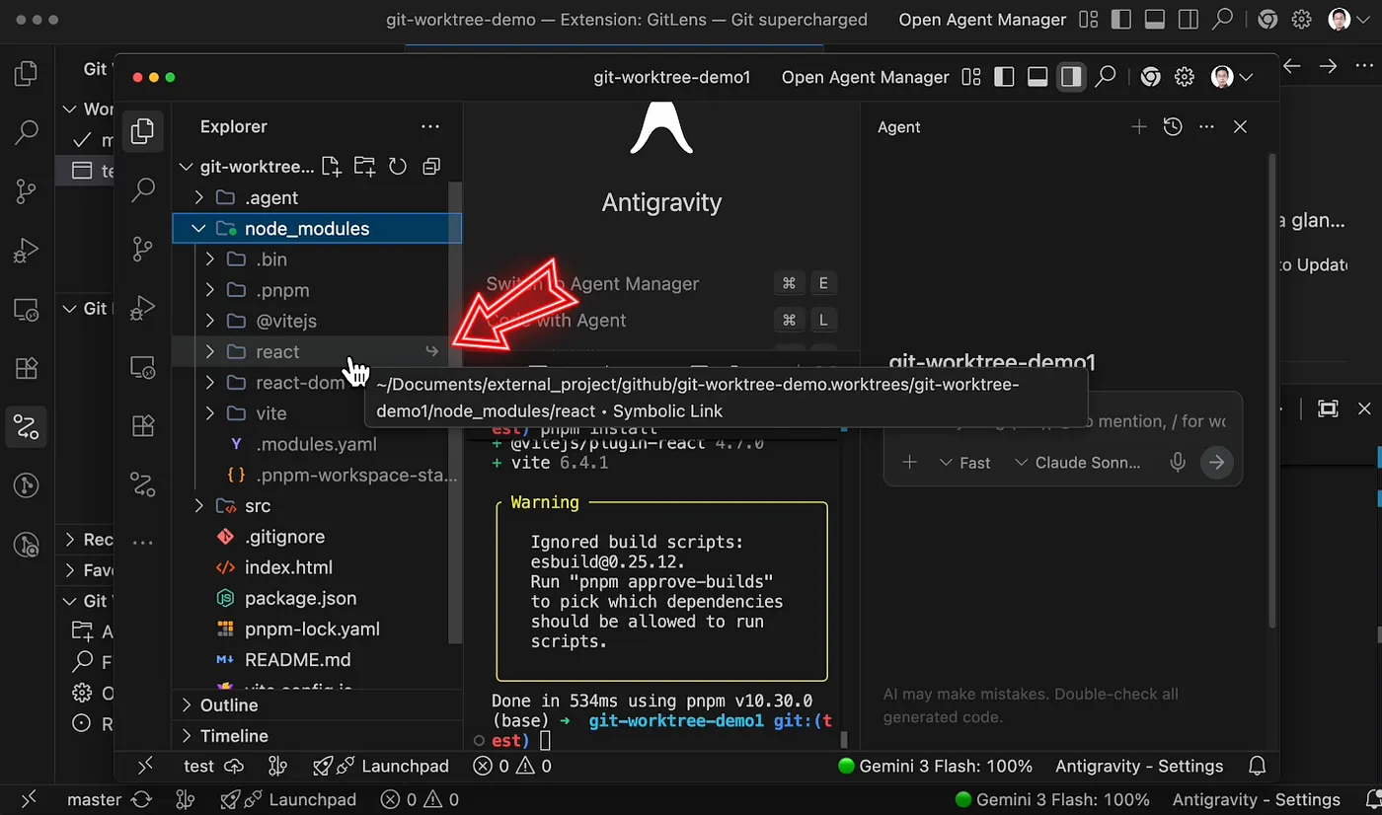The height and width of the screenshot is (815, 1382).
Task: Create a new file in Explorer header
Action: coord(331,166)
